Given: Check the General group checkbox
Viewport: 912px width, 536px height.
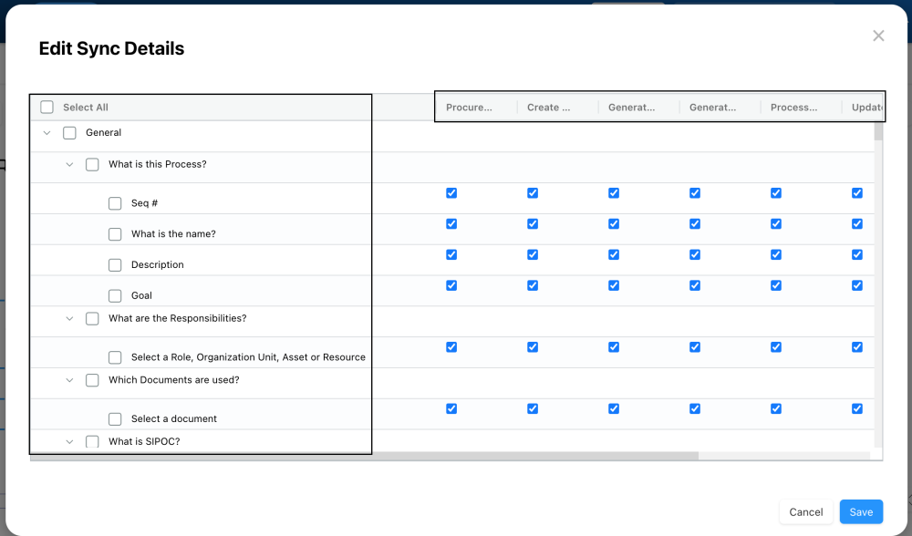Looking at the screenshot, I should pos(69,133).
